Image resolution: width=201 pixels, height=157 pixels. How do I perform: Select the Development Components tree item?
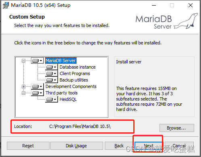point(71,86)
